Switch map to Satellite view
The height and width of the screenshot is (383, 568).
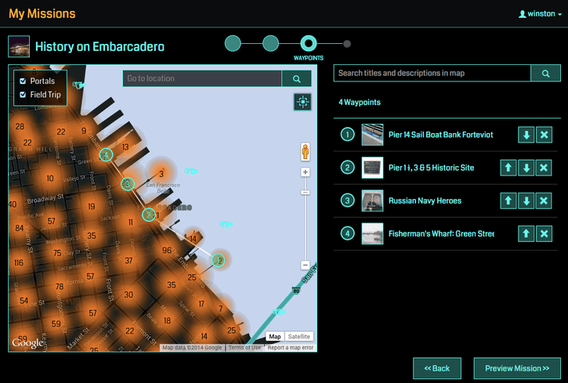coord(298,337)
